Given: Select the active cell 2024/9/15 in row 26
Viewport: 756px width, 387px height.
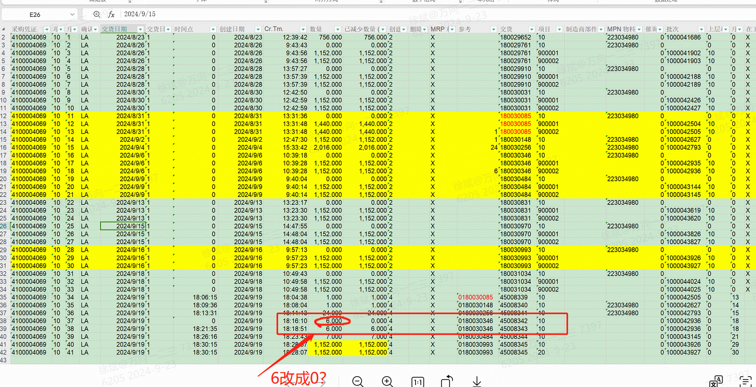Looking at the screenshot, I should click(x=123, y=226).
